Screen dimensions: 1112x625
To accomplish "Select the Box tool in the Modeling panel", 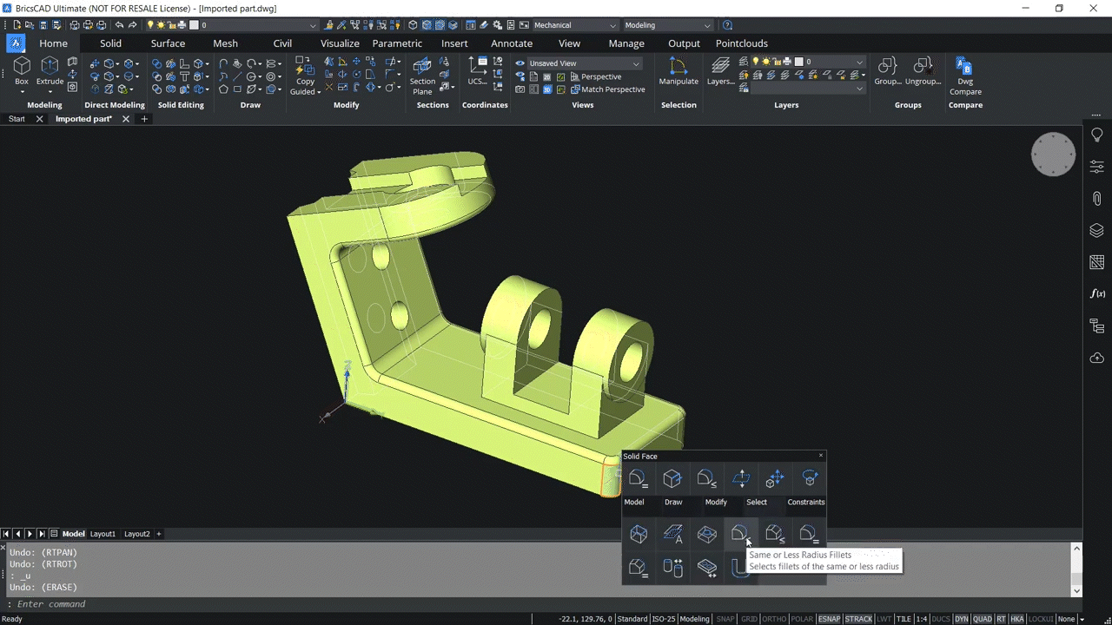I will tap(22, 69).
